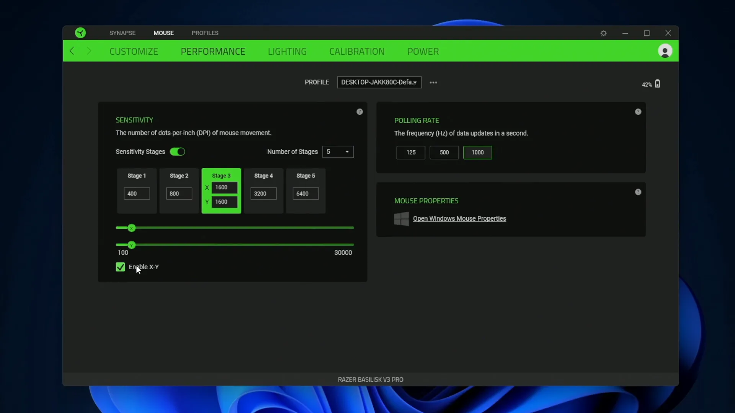Click the Stage 4 DPI field 3200
The height and width of the screenshot is (413, 735).
pyautogui.click(x=263, y=193)
